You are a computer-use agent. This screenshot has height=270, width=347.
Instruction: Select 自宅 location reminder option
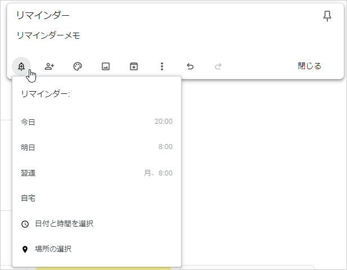tap(97, 198)
